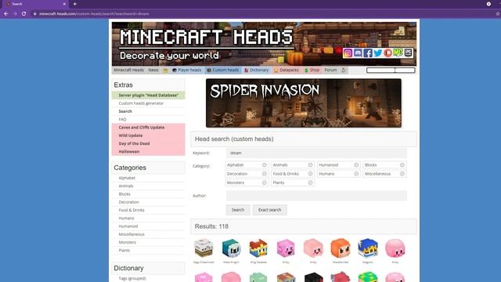Close the Search browser tab
Viewport: 501px width, 282px height.
click(x=64, y=4)
